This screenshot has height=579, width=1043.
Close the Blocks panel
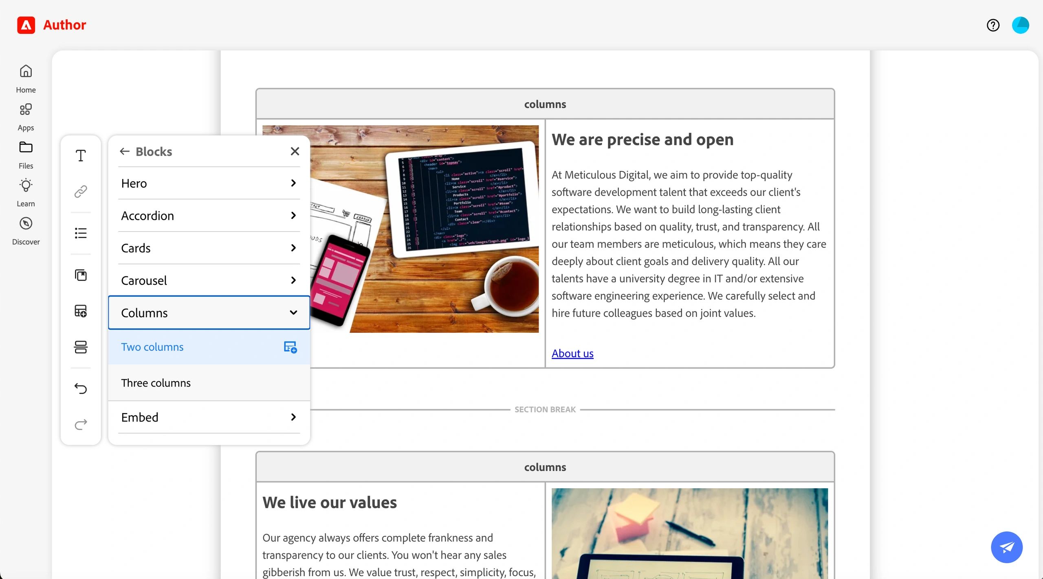pyautogui.click(x=295, y=151)
